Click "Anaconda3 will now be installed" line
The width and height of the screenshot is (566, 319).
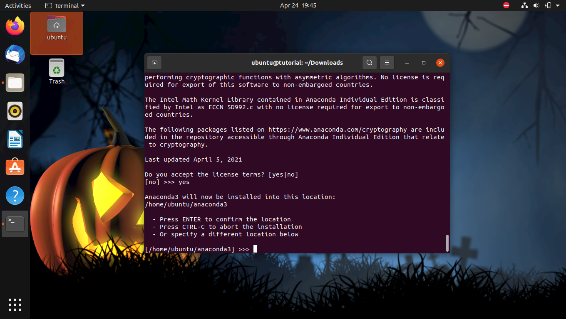[240, 197]
